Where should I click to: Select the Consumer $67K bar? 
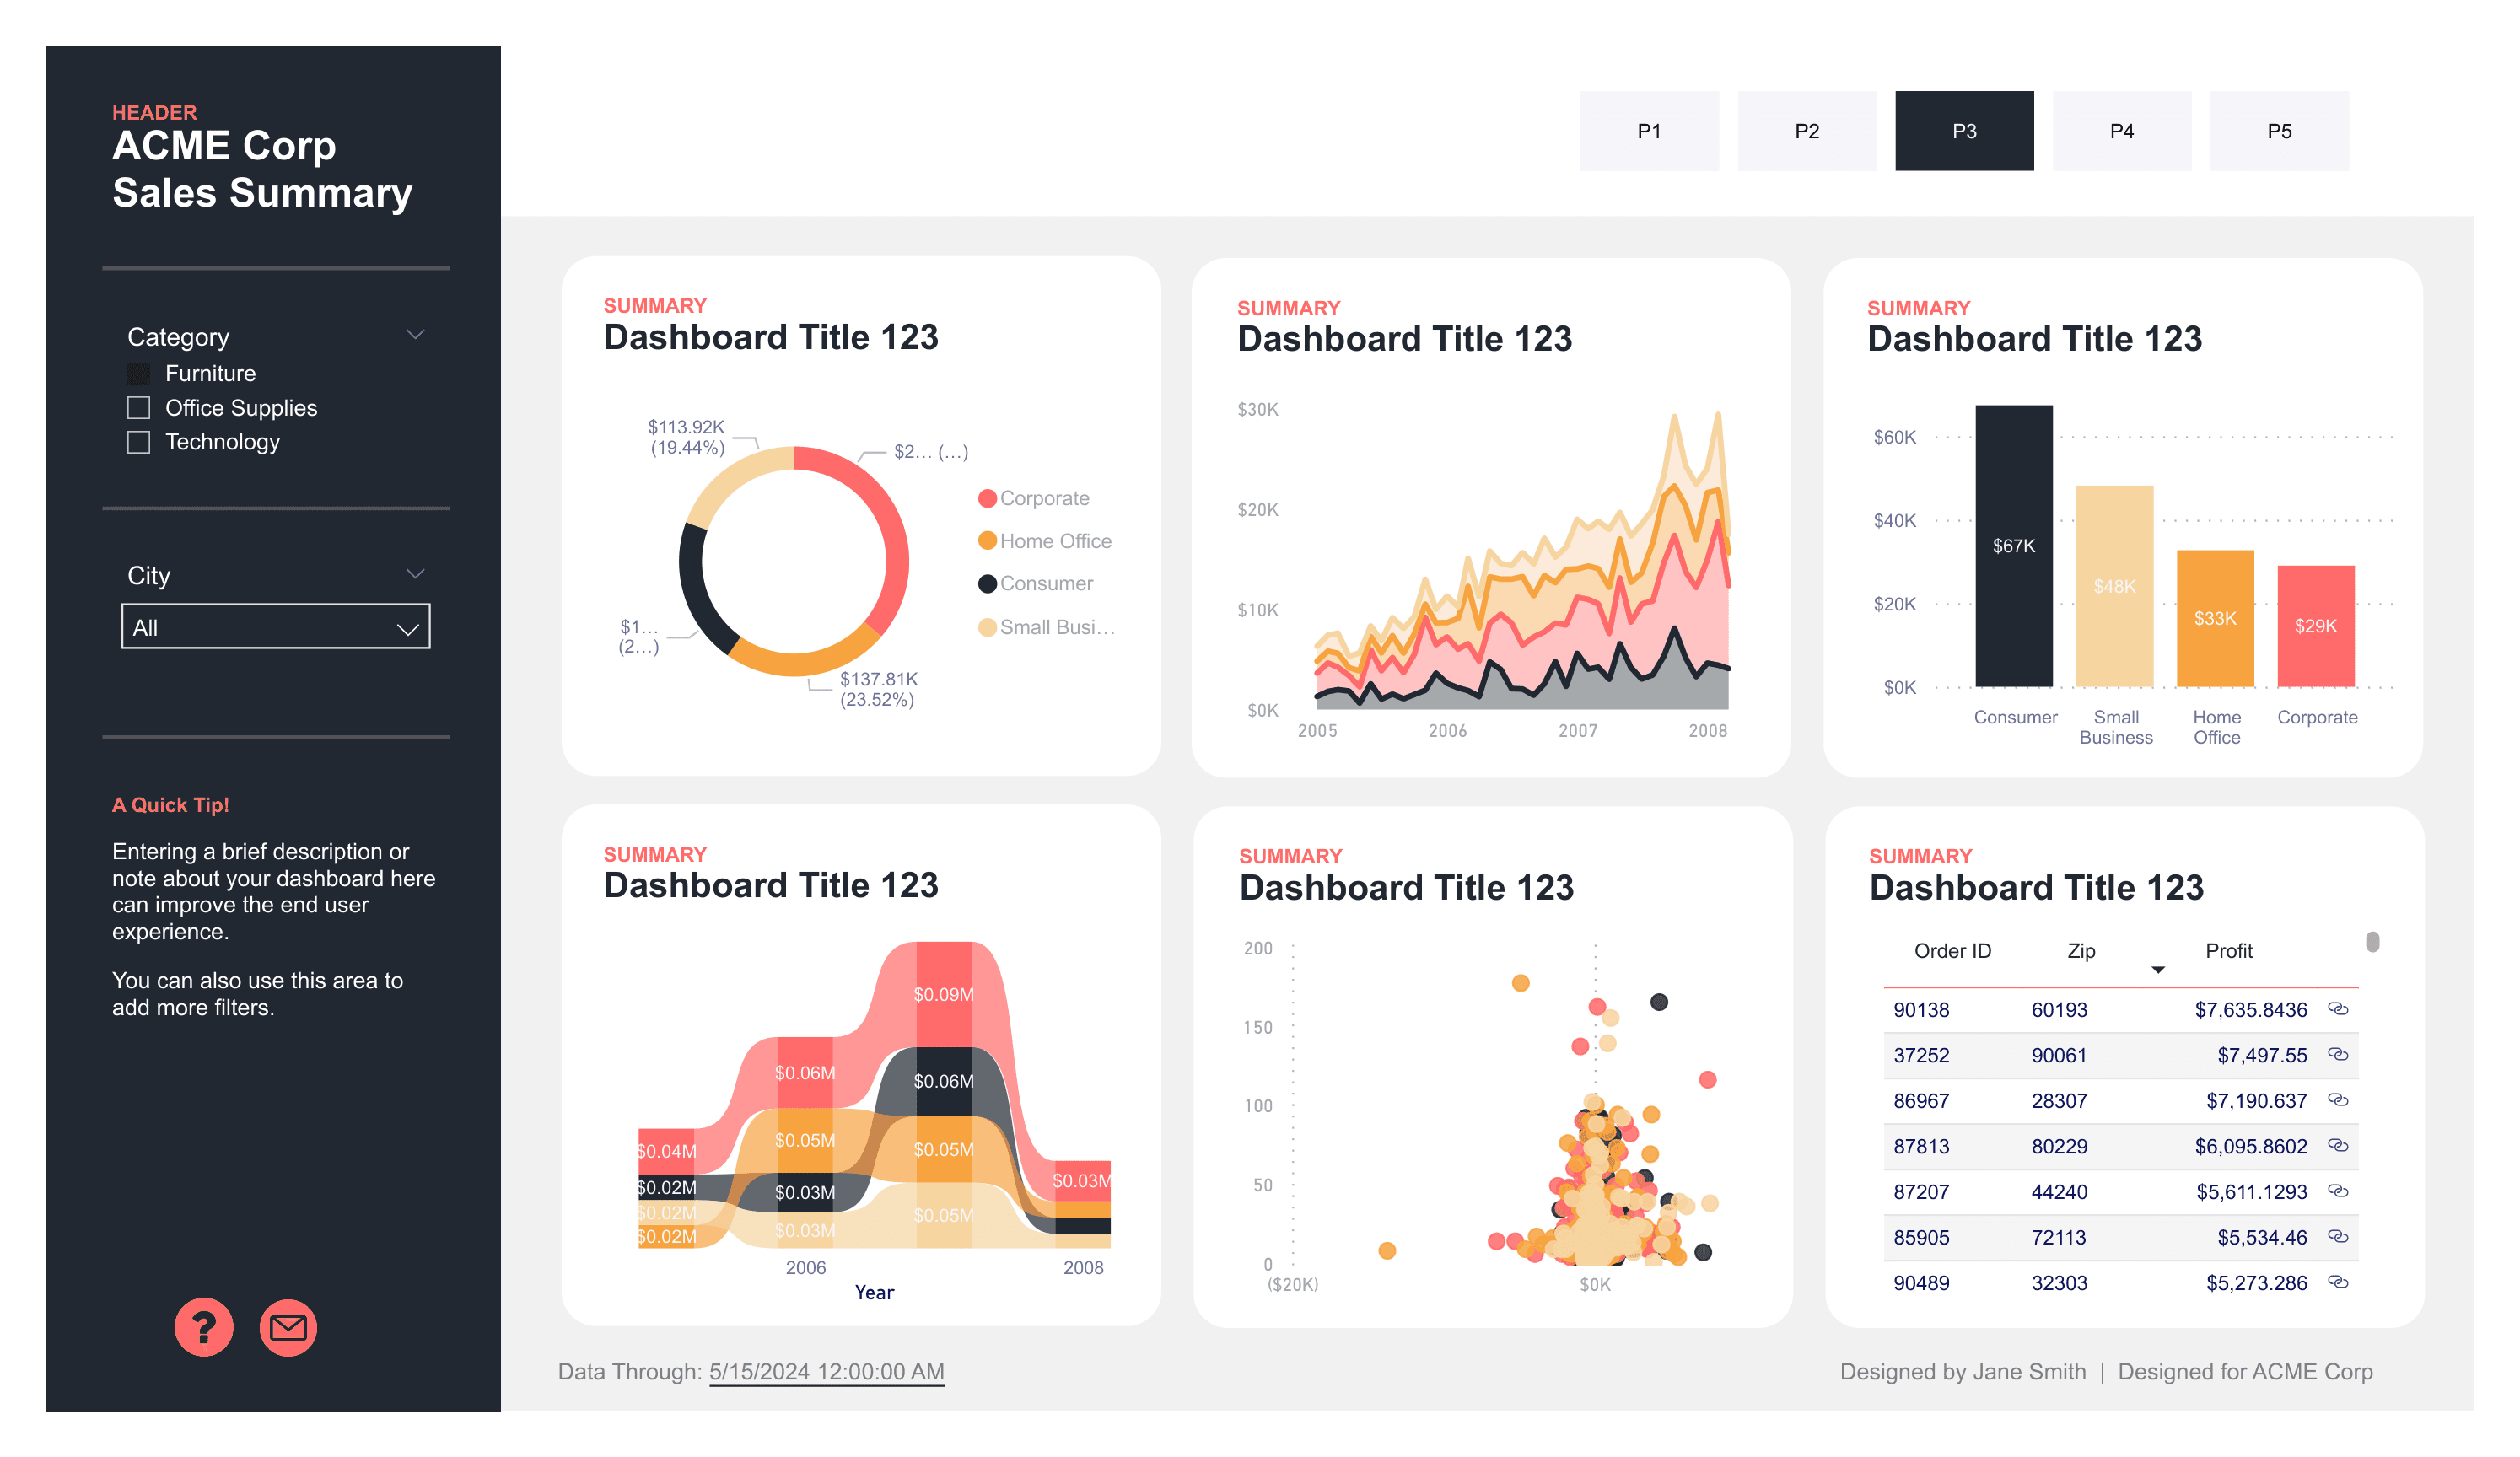click(x=2013, y=546)
